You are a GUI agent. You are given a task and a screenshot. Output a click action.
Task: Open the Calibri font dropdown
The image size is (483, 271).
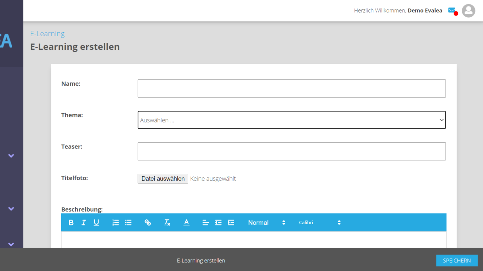[x=320, y=222]
